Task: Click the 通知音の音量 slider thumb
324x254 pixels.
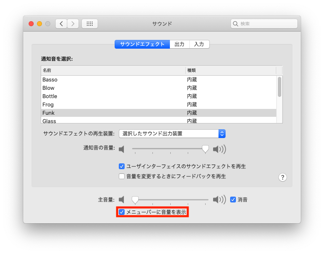Action: [205, 149]
